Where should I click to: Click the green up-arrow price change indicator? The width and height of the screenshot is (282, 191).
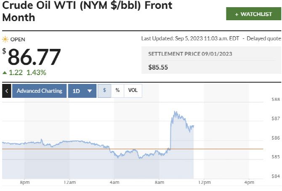(5, 73)
